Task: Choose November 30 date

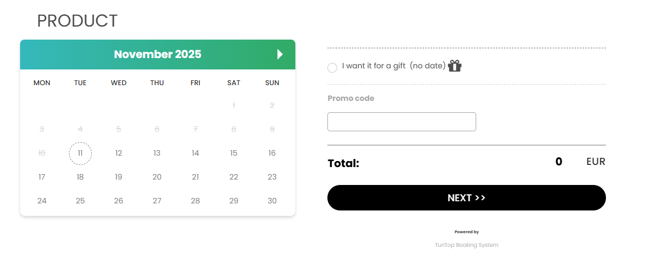Action: (x=272, y=201)
